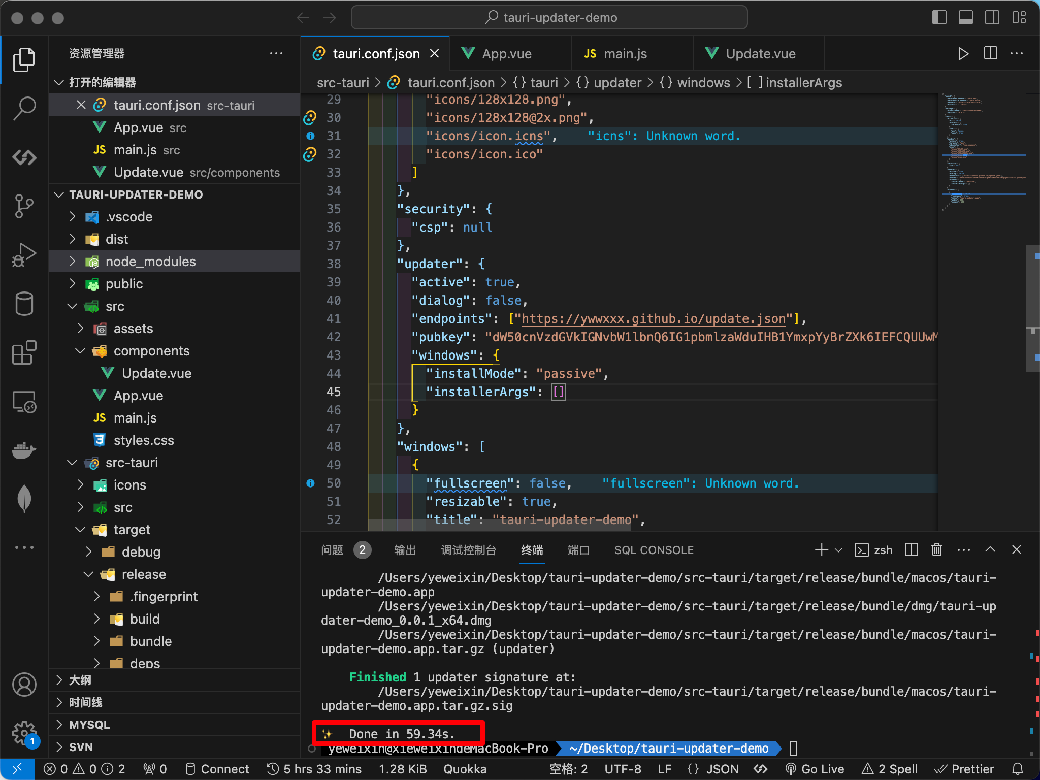
Task: Click Go Live in status bar
Action: pos(815,769)
